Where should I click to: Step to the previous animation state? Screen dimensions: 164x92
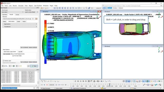pyautogui.click(x=44, y=85)
